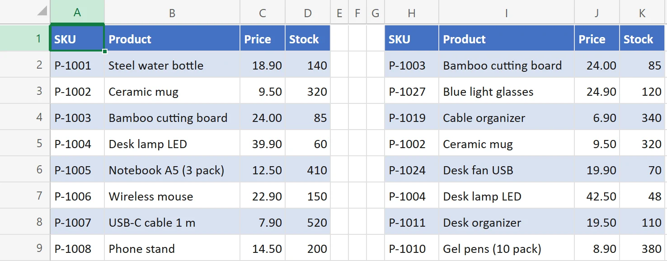Click the Product header cell in column I
Screen dimensions: 667x261
pos(507,38)
